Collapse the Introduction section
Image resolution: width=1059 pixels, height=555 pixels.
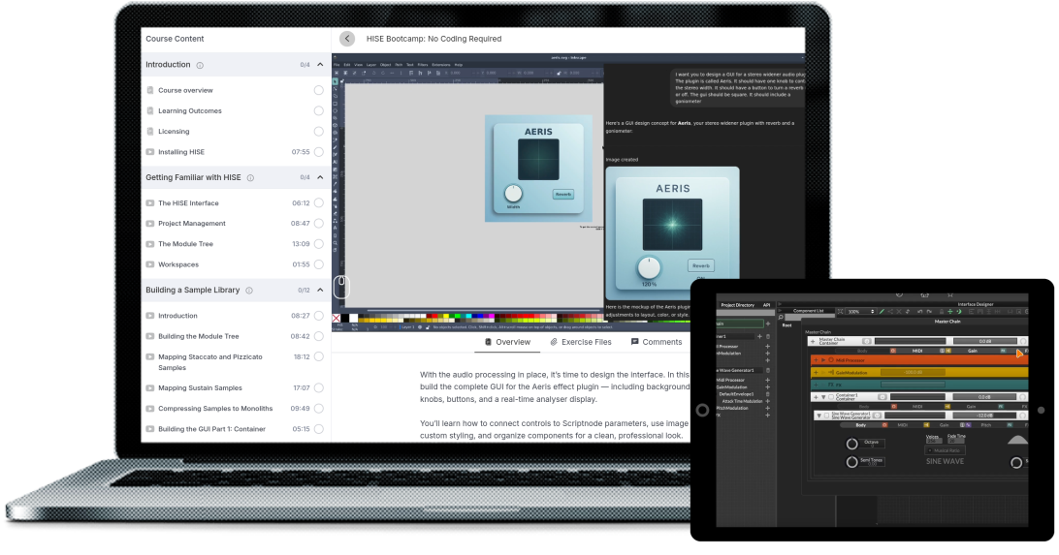[x=321, y=65]
